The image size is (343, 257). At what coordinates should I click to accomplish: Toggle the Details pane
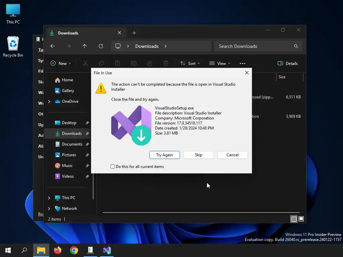tap(287, 63)
